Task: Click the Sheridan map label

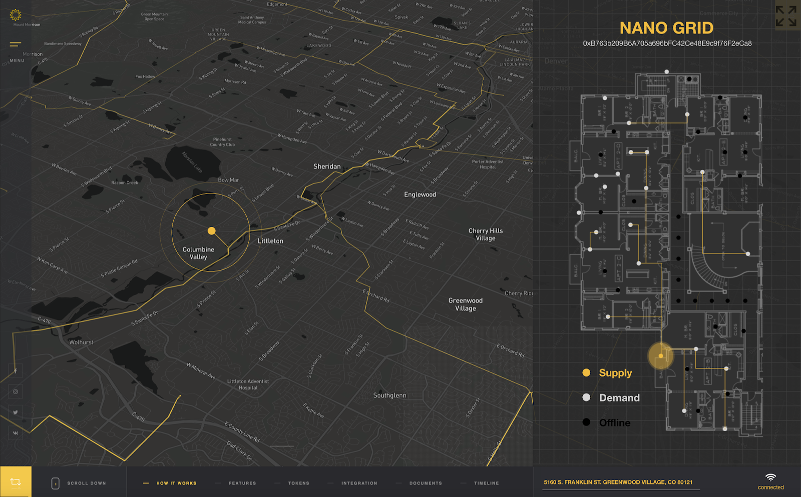Action: click(327, 166)
